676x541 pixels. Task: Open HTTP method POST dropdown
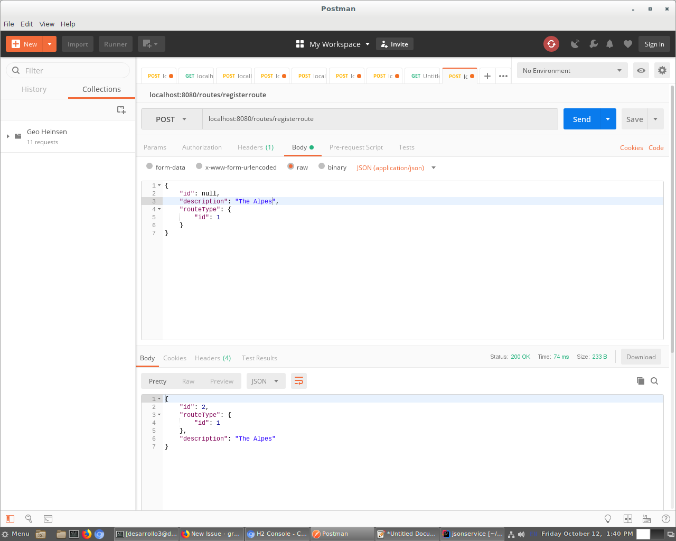coord(172,119)
